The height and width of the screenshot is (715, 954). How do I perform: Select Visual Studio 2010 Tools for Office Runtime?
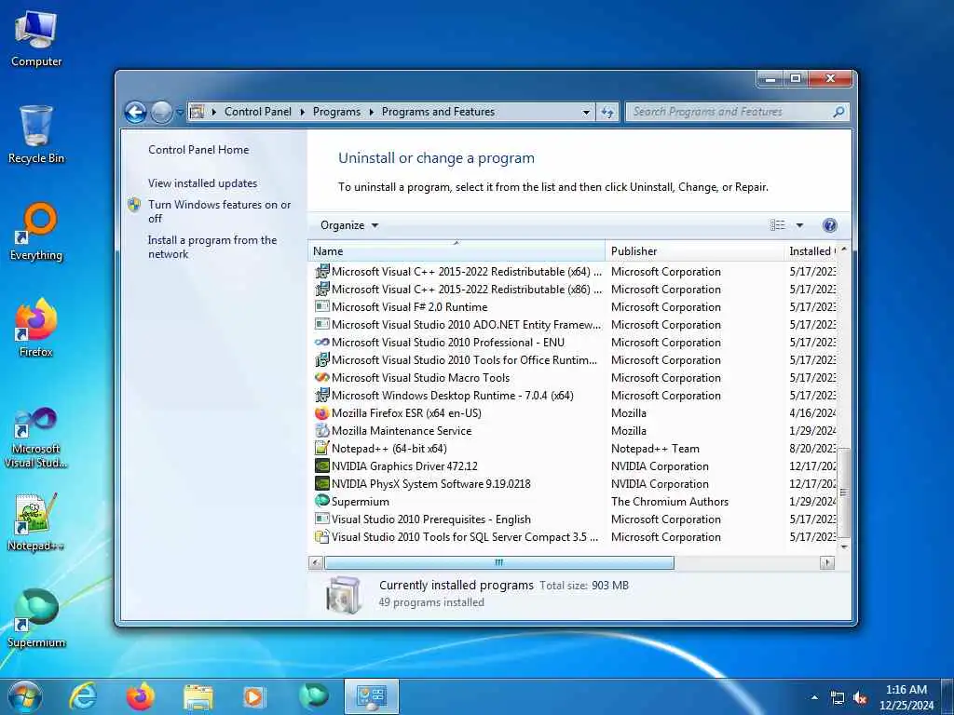click(464, 360)
